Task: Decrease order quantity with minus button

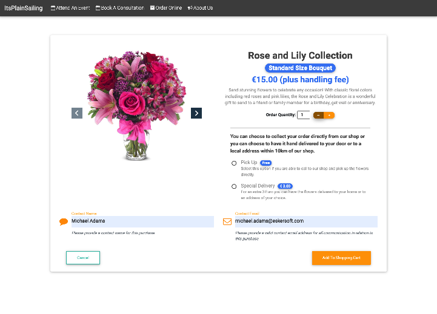Action: 318,115
